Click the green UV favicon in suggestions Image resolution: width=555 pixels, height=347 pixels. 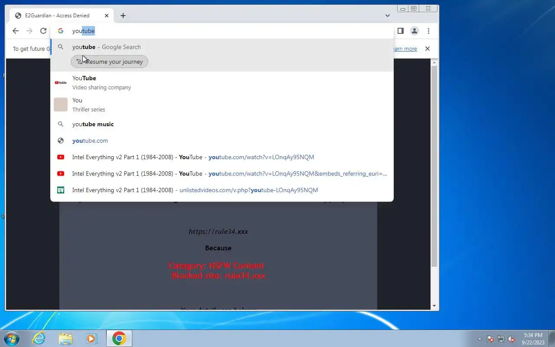(x=61, y=190)
